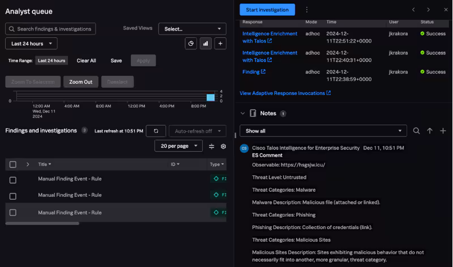453x267 pixels.
Task: Sort by the Title column header
Action: 44,165
